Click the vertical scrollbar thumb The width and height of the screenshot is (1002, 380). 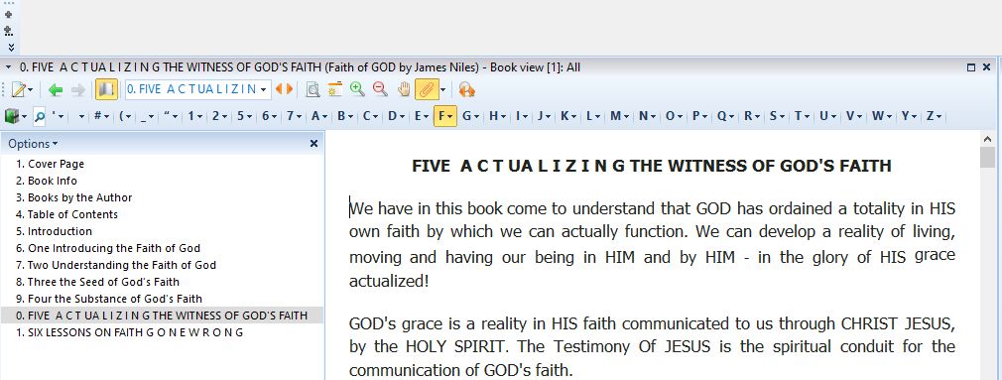coord(987,157)
